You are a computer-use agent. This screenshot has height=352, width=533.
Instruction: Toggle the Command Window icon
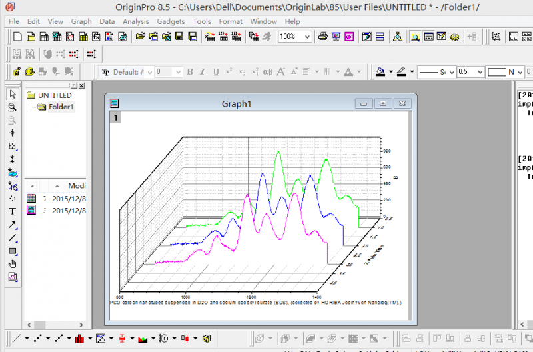click(442, 37)
